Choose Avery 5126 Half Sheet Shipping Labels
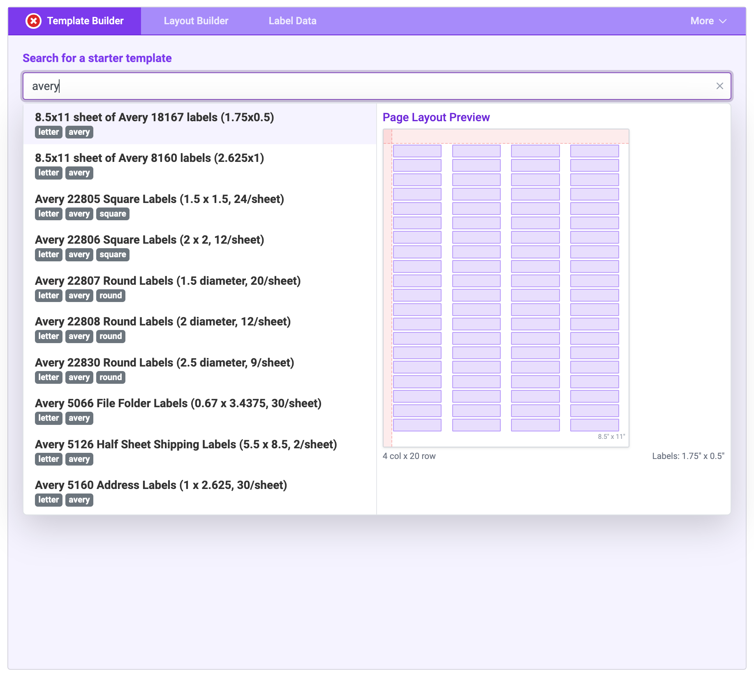The height and width of the screenshot is (678, 754). [200, 451]
